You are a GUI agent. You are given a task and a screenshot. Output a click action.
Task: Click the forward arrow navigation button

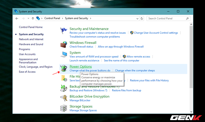23,19
